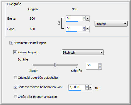This screenshot has width=131, height=105.
Task: Uncheck Seitenverhältnis beibehalten von
Action: click(15, 87)
